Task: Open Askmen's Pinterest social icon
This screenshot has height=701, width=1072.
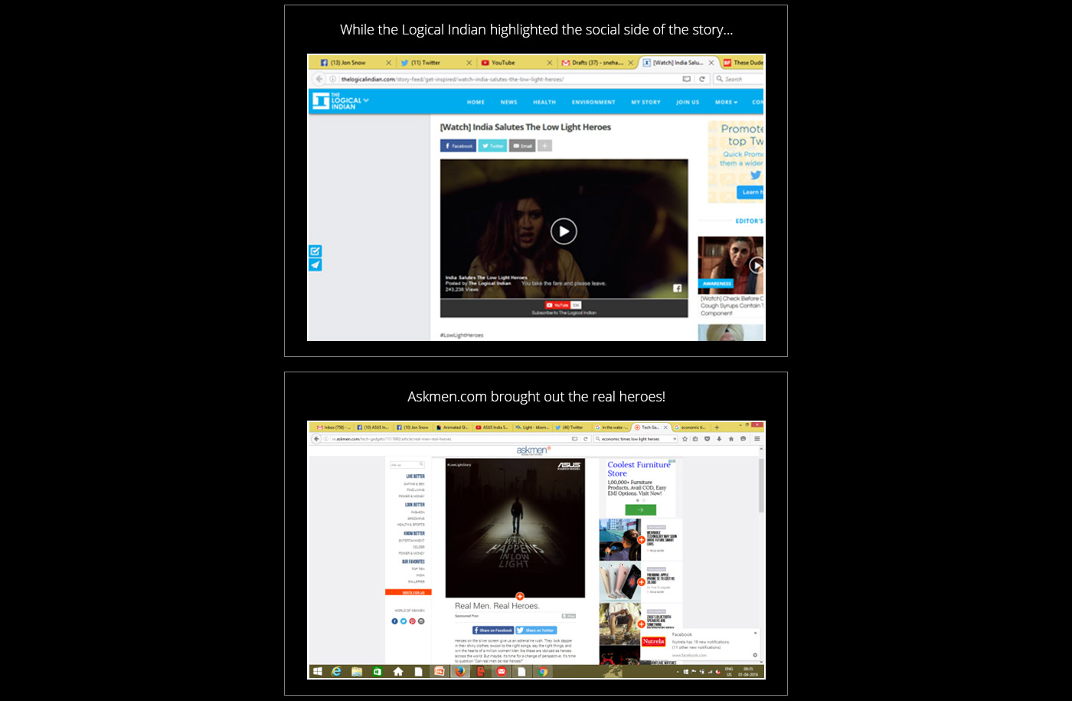Action: [x=412, y=621]
